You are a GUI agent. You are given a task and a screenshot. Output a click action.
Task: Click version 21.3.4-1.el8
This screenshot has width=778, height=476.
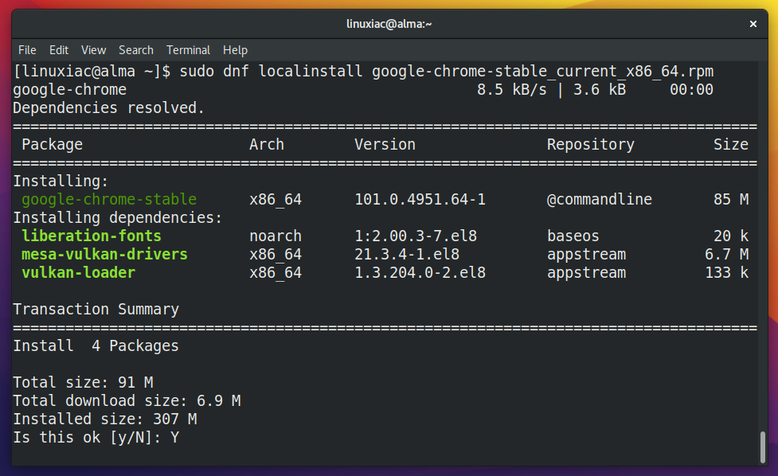pos(407,255)
